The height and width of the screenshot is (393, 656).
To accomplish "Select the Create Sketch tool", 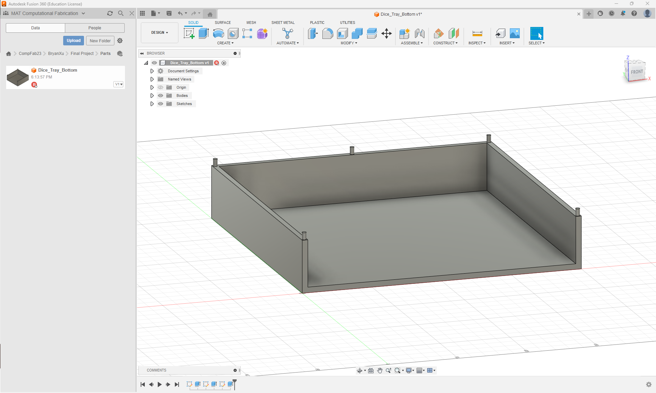I will [x=189, y=33].
